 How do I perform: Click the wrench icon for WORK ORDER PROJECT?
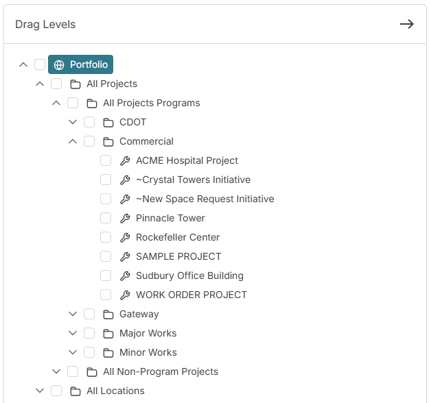(125, 295)
